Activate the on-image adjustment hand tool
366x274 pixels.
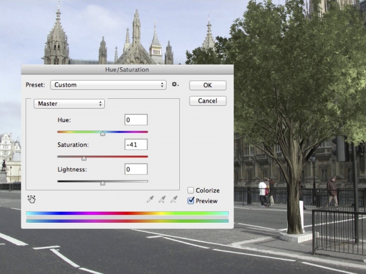tap(32, 198)
